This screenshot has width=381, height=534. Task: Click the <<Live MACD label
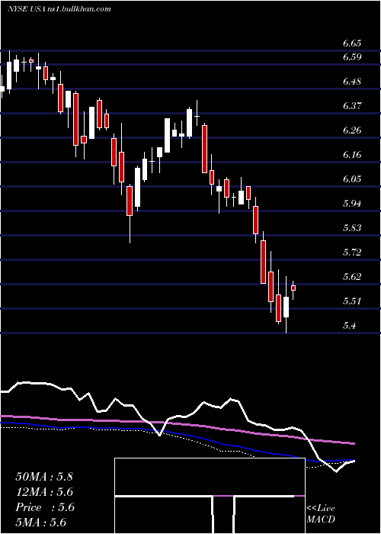click(x=321, y=514)
